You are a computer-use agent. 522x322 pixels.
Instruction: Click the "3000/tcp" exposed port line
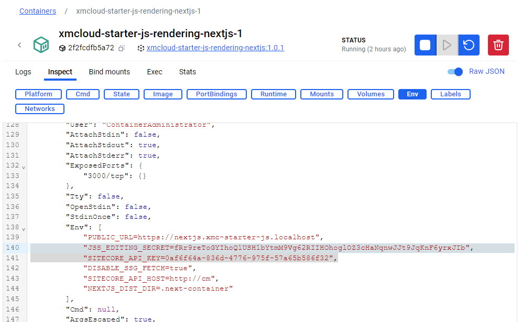(x=115, y=175)
